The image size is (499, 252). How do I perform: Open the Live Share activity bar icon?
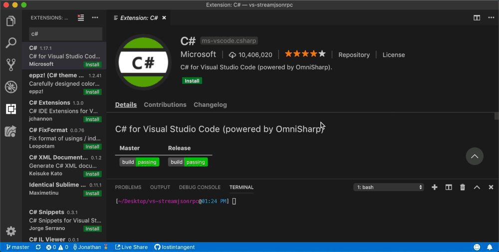(x=10, y=131)
